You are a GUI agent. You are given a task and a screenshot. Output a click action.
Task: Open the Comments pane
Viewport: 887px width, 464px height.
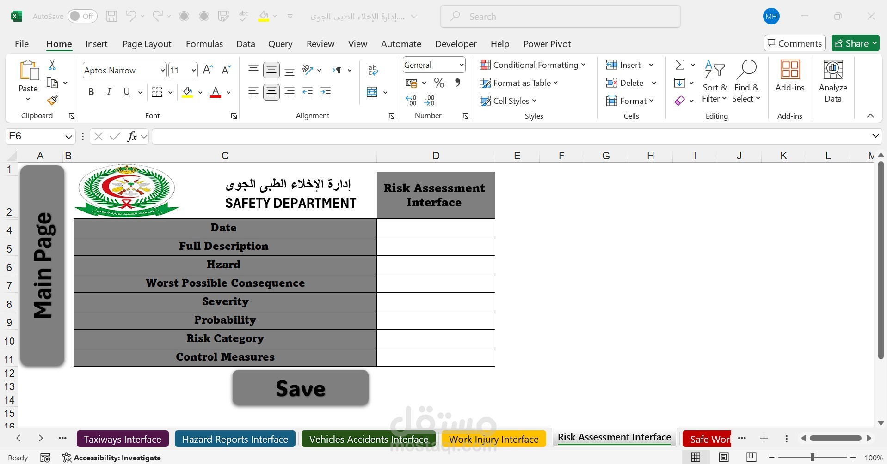click(795, 43)
